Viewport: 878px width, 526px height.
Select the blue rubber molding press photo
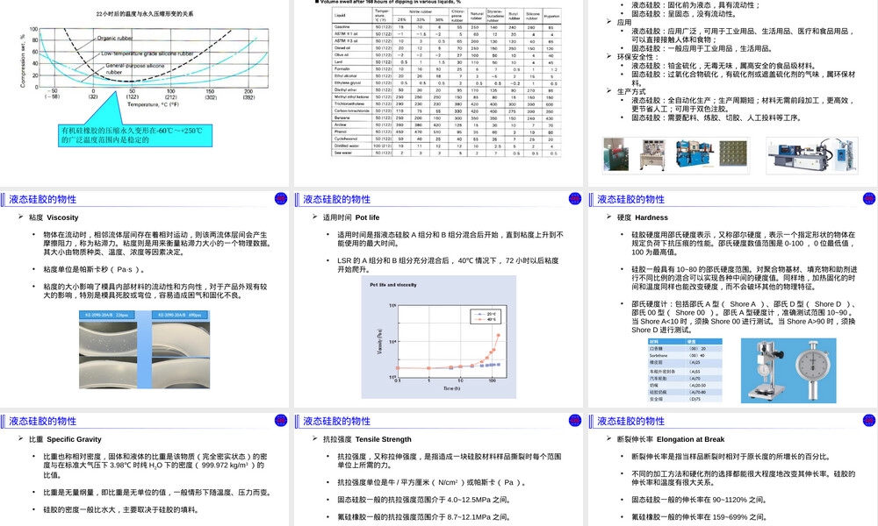coord(694,153)
